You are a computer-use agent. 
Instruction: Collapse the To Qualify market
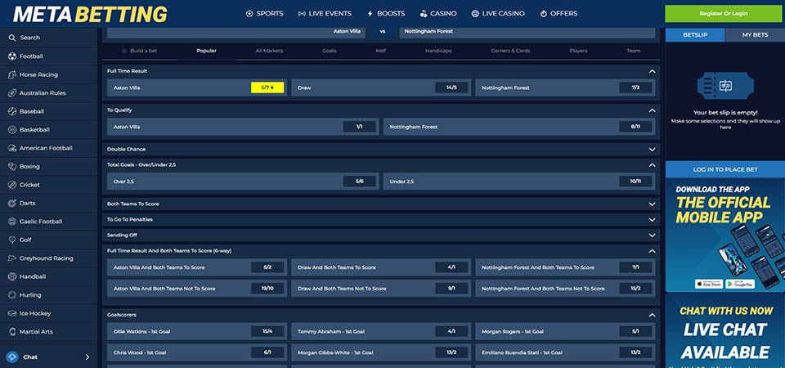pyautogui.click(x=652, y=110)
